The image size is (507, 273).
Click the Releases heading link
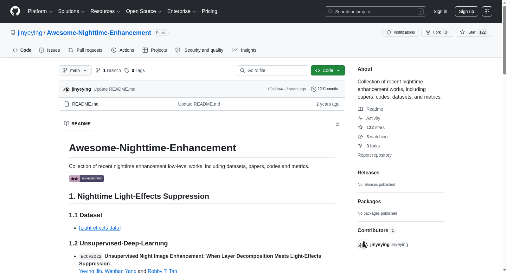click(369, 173)
